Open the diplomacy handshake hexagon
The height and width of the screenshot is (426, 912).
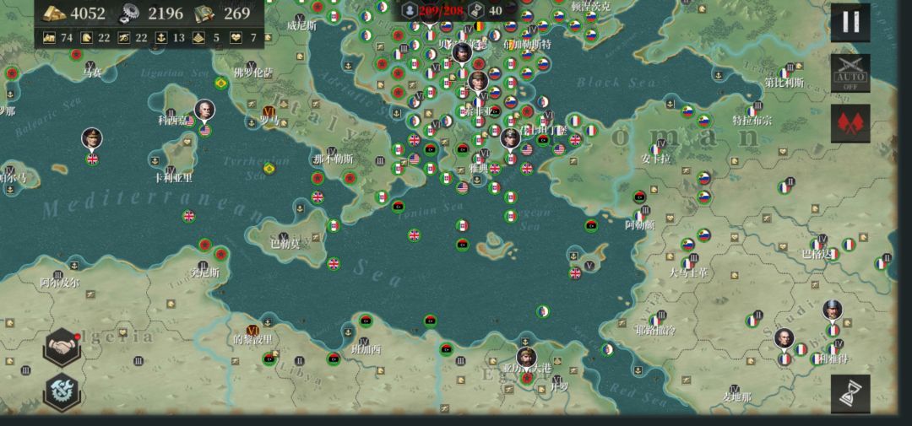[x=62, y=347]
